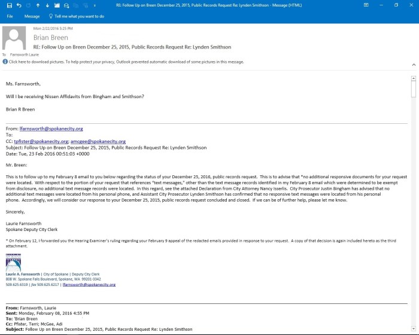Click the envelope quick action icon
Image resolution: width=419 pixels, height=335 pixels.
click(68, 5)
